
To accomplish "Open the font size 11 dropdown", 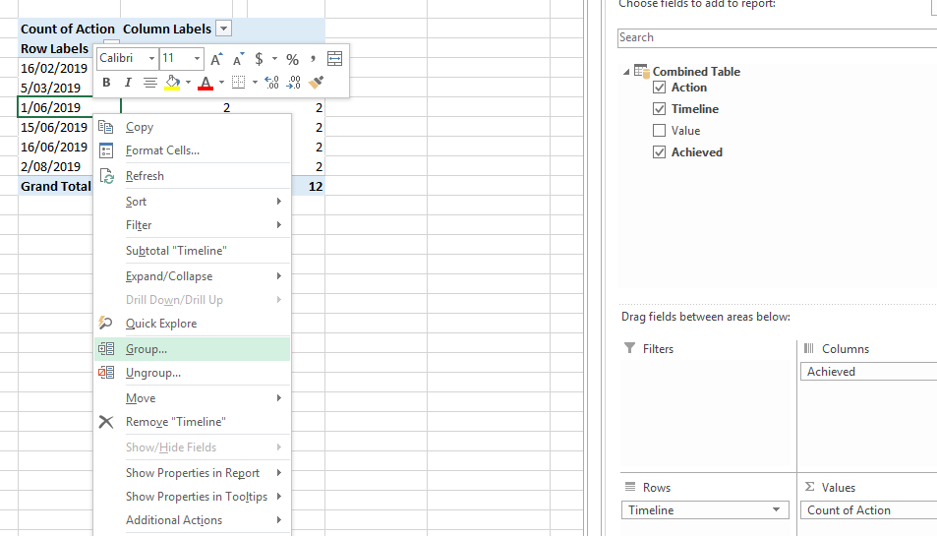I will click(x=197, y=59).
